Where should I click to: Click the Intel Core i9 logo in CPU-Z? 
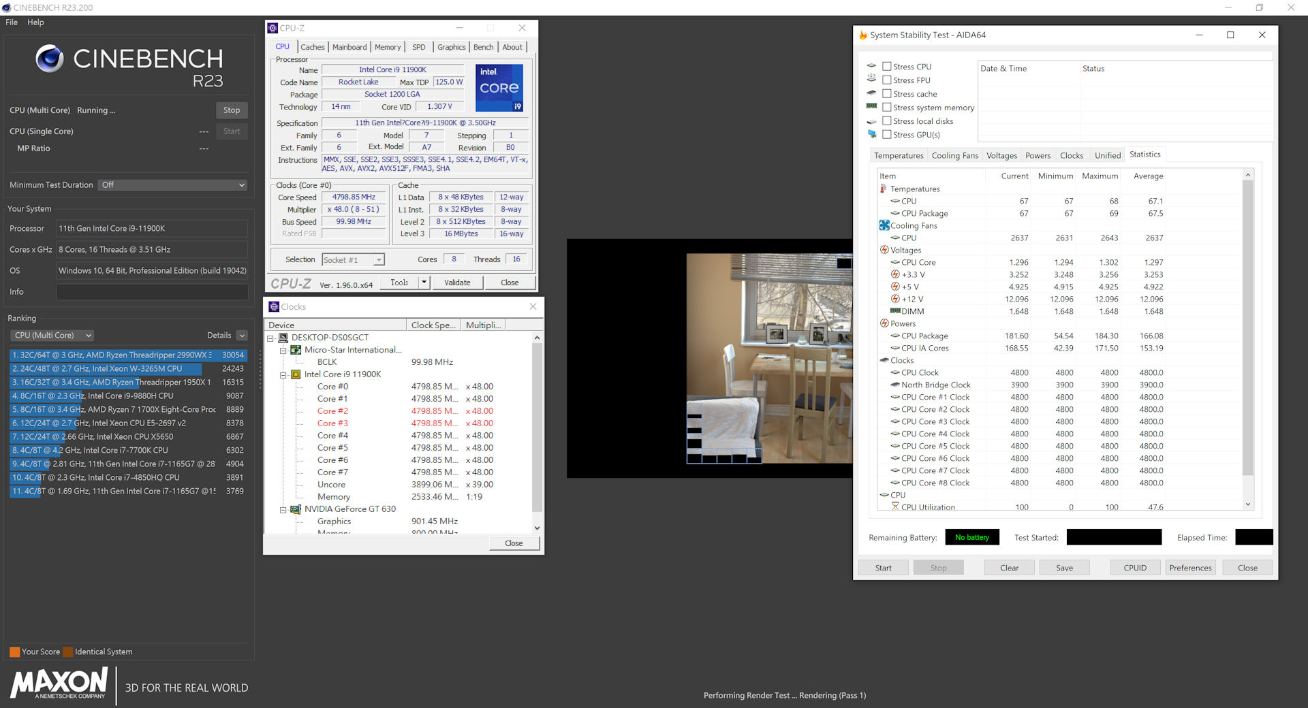click(x=499, y=88)
